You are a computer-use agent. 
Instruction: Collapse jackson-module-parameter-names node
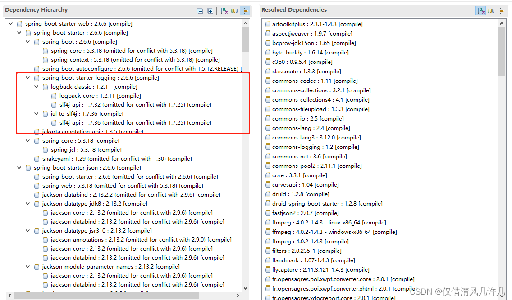28,266
